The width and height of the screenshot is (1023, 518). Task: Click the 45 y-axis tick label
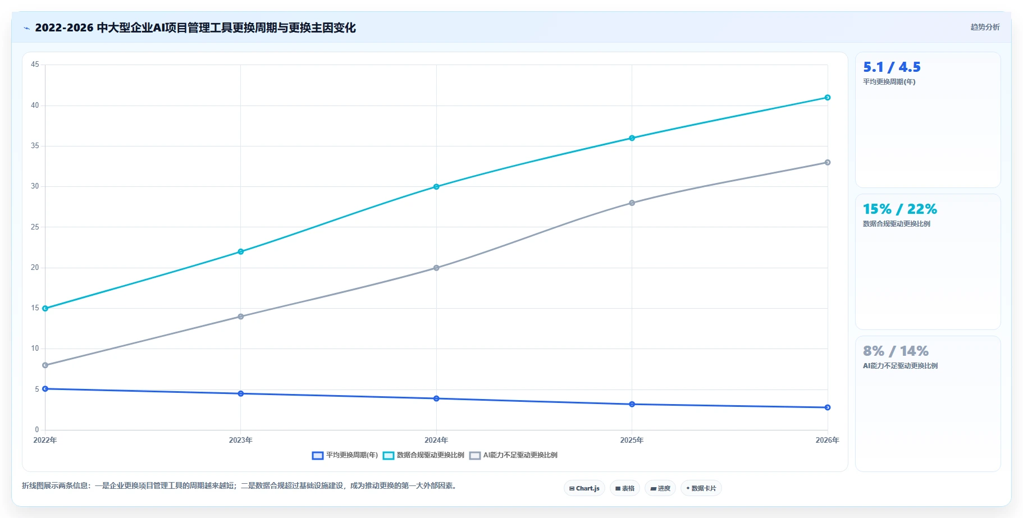(x=35, y=65)
